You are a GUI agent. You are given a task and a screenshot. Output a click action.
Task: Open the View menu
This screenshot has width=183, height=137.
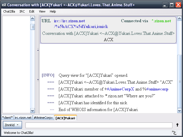coord(42,11)
